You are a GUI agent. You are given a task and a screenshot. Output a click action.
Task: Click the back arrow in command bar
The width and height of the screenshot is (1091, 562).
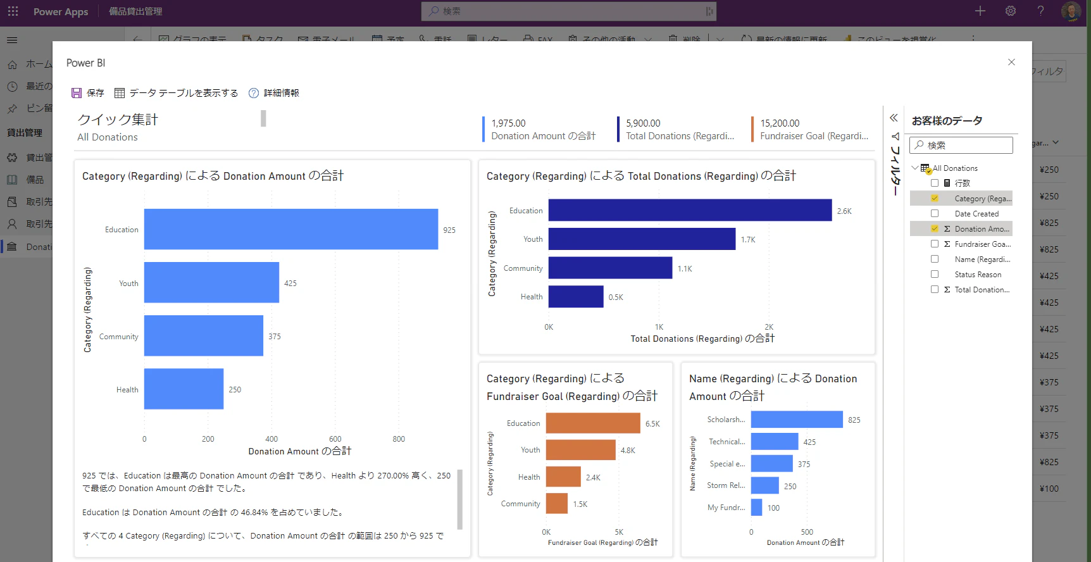137,39
